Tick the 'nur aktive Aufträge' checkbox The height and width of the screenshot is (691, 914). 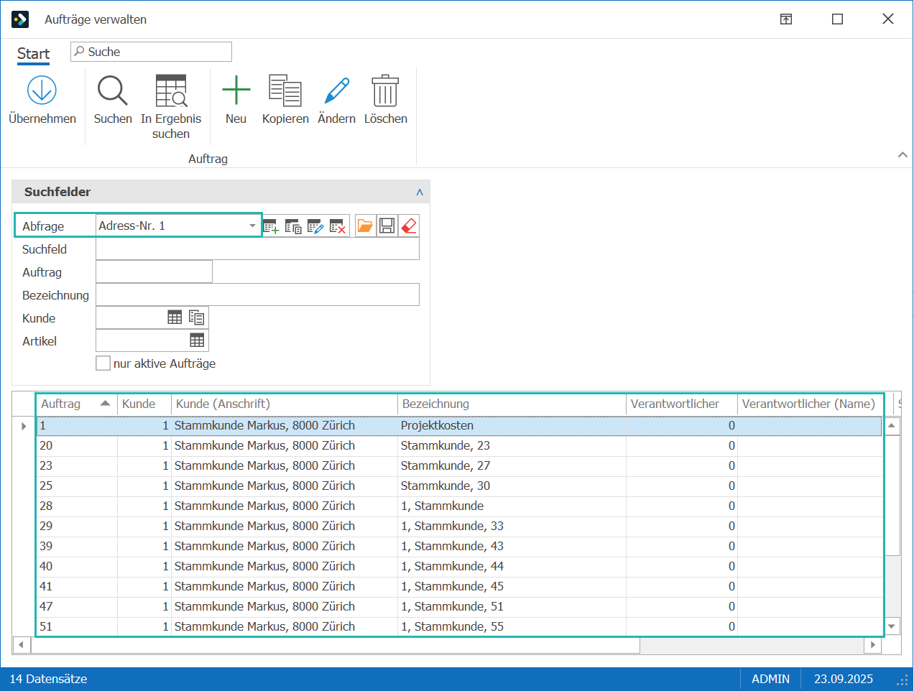click(x=103, y=363)
